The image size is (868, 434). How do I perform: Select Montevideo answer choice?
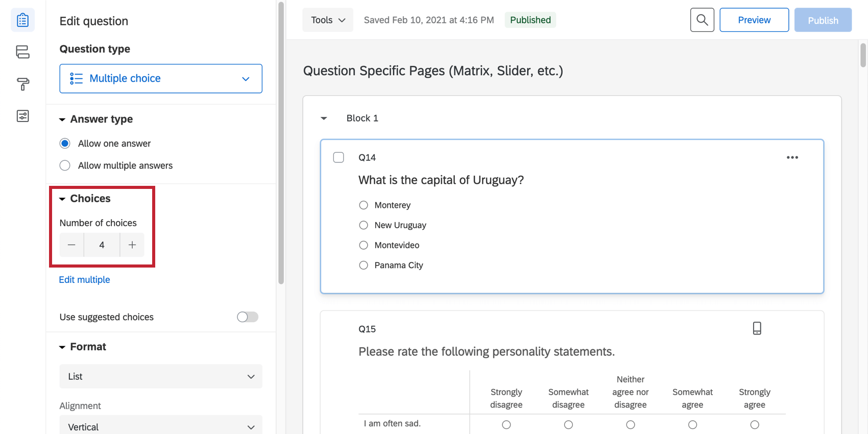[x=364, y=245]
